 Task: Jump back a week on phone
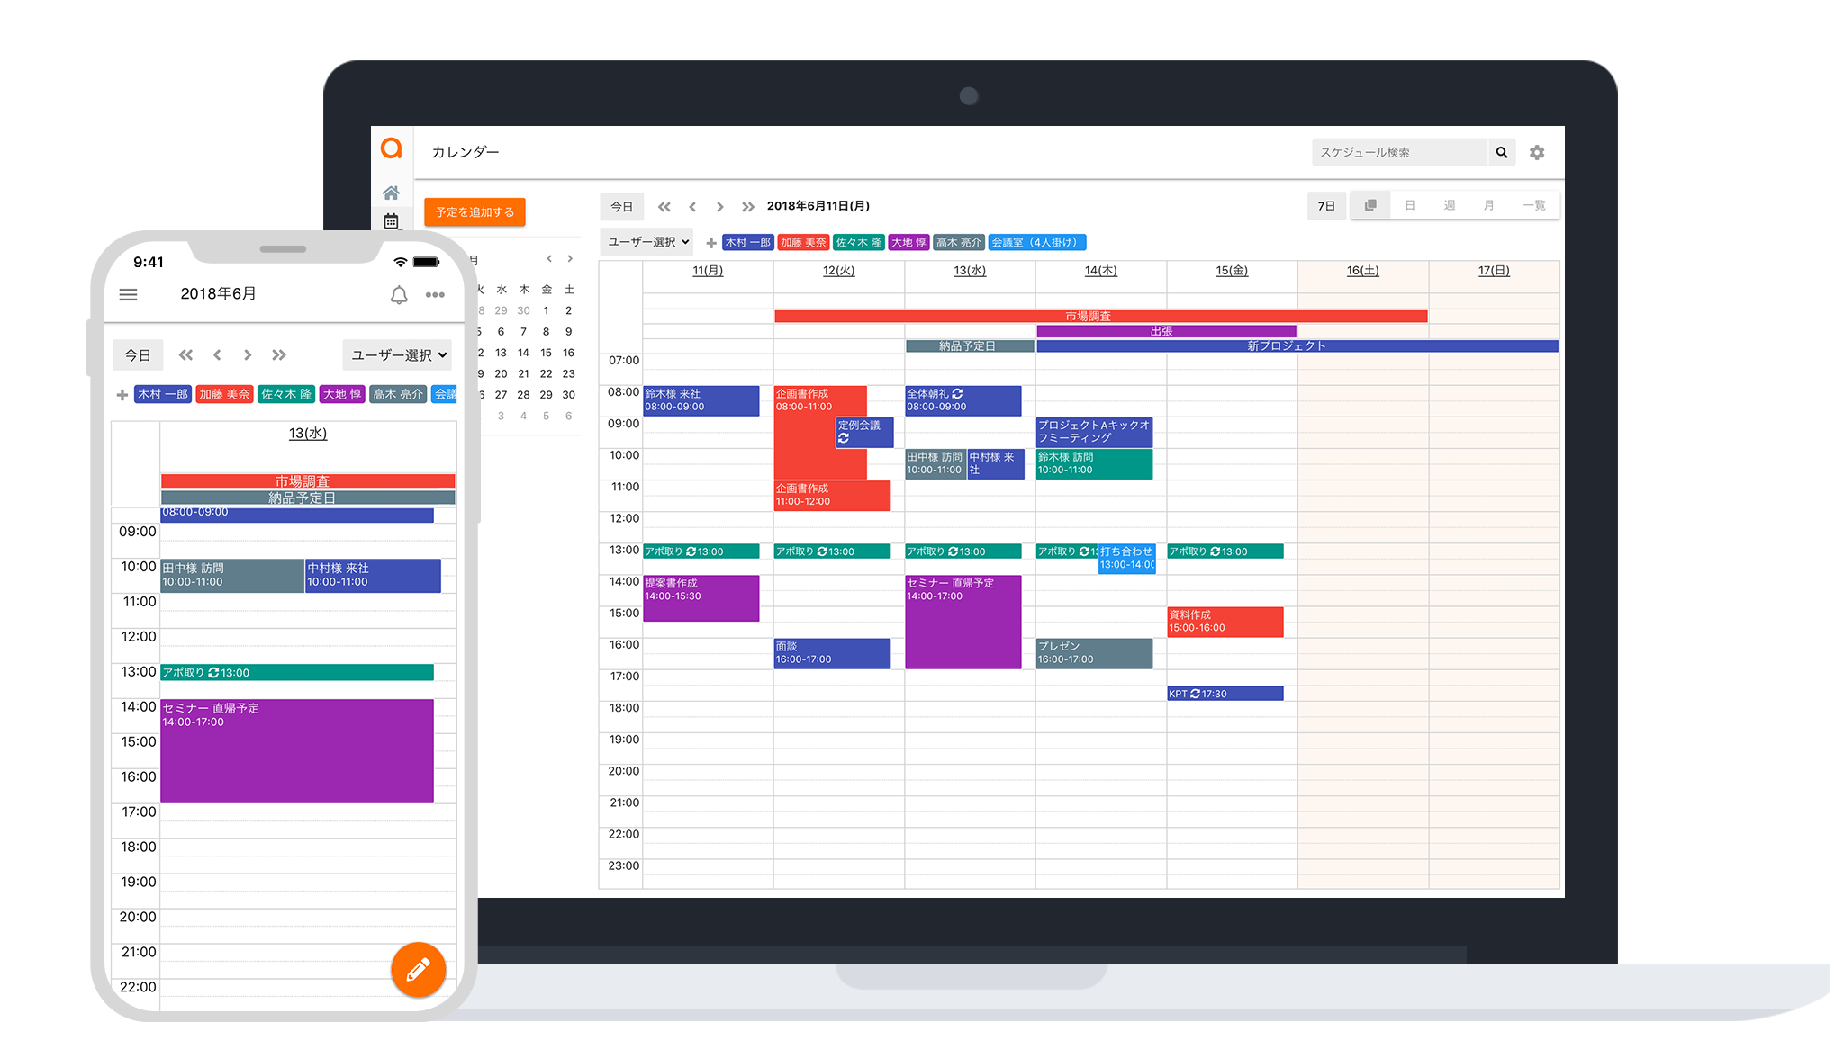coord(185,354)
